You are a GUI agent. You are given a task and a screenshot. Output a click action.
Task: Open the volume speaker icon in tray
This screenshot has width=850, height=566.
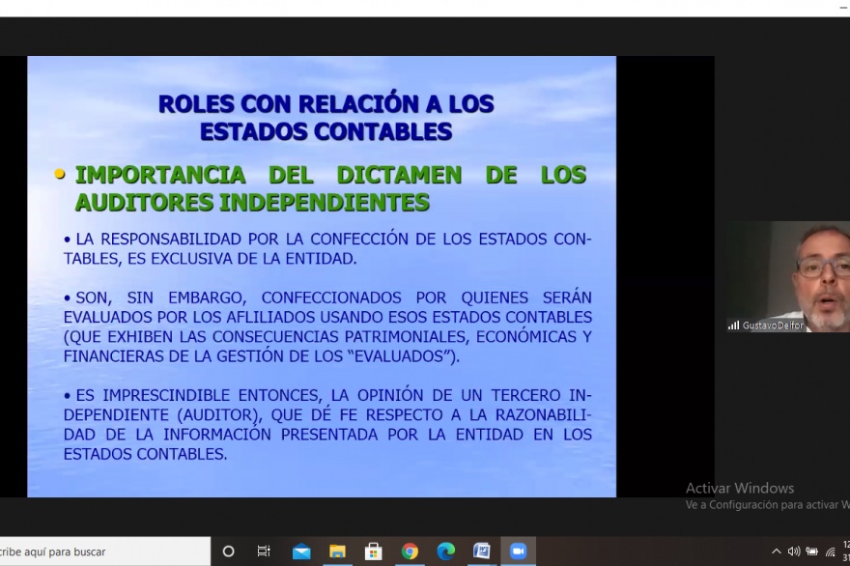click(794, 552)
